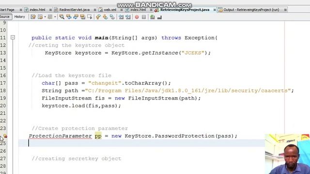Screen dimensions: 310x174
Task: Toggle Highlight Search in editor toolbar
Action: pyautogui.click(x=83, y=17)
